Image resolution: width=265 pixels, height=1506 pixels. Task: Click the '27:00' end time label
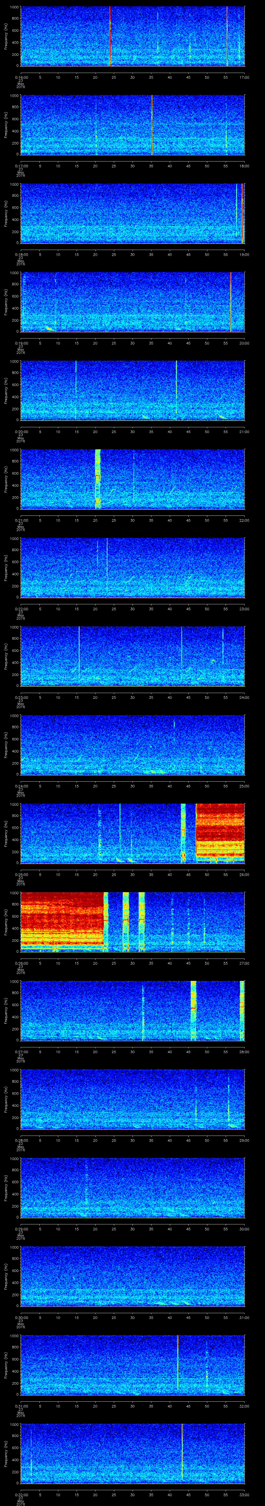click(245, 964)
